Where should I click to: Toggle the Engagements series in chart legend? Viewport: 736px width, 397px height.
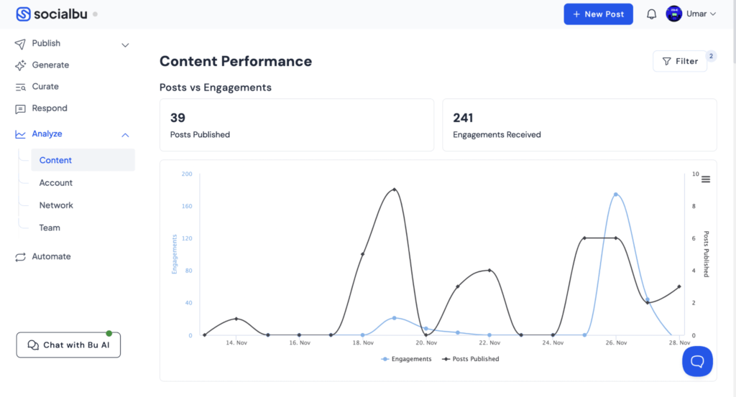click(x=407, y=359)
